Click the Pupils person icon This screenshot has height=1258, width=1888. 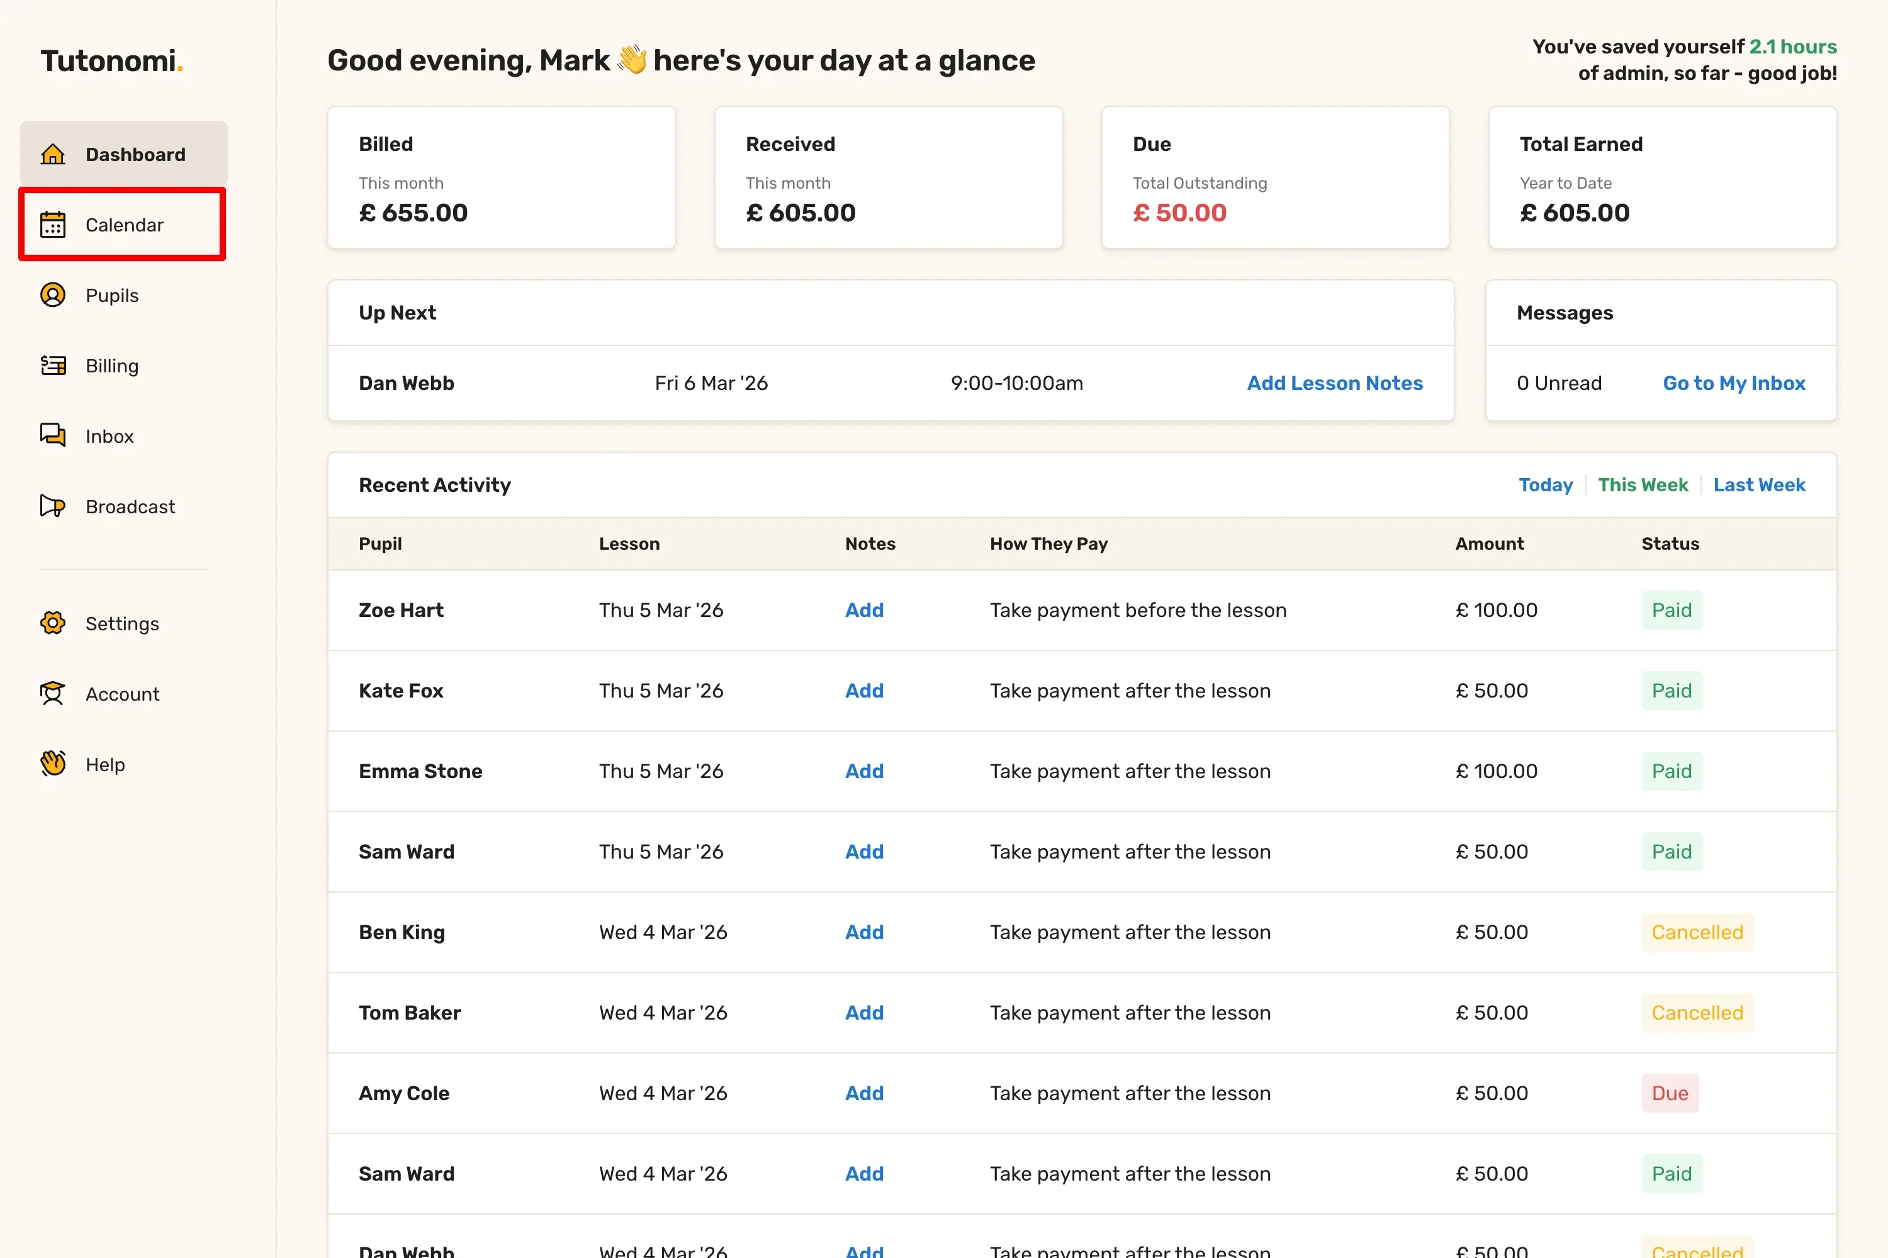click(53, 295)
